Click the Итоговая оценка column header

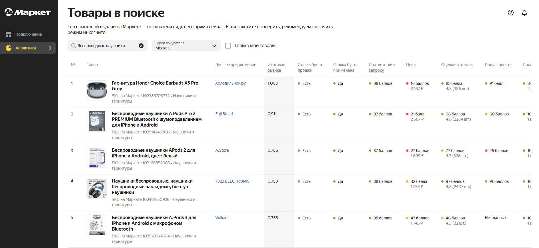[276, 67]
